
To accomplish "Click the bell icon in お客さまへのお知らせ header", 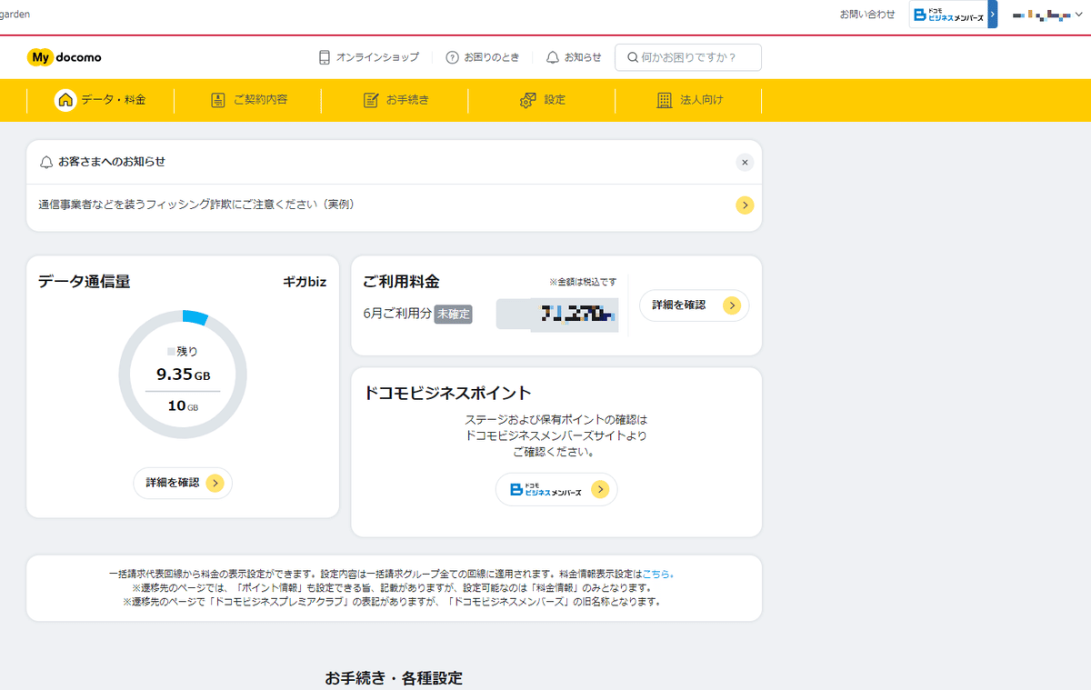I will pos(46,162).
